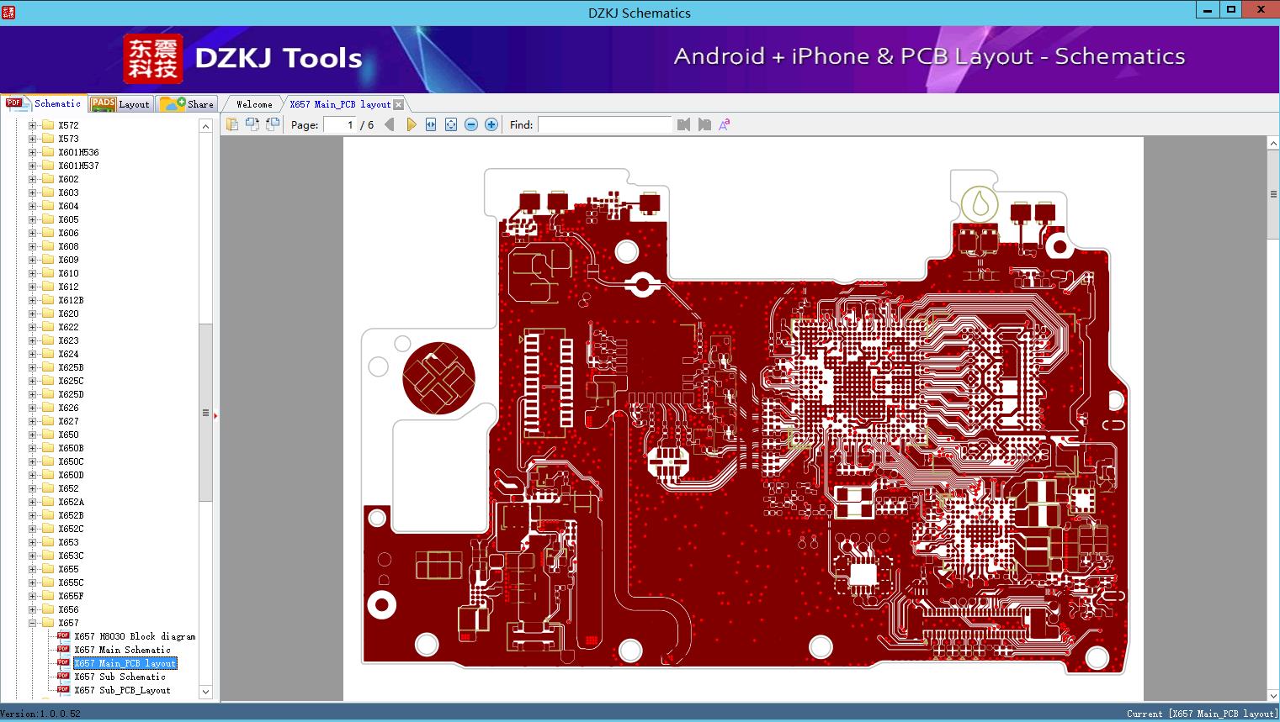1280x722 pixels.
Task: Click the fit page width icon
Action: pyautogui.click(x=430, y=124)
